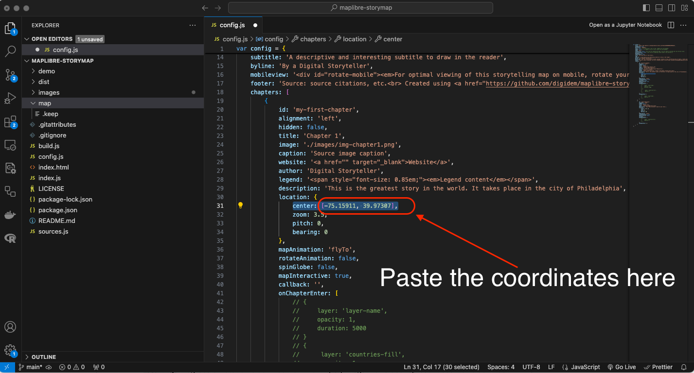Toggle the secondary sidebar layout button
This screenshot has width=694, height=373.
(672, 8)
